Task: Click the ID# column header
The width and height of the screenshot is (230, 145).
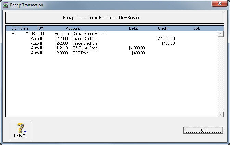Action: point(40,28)
